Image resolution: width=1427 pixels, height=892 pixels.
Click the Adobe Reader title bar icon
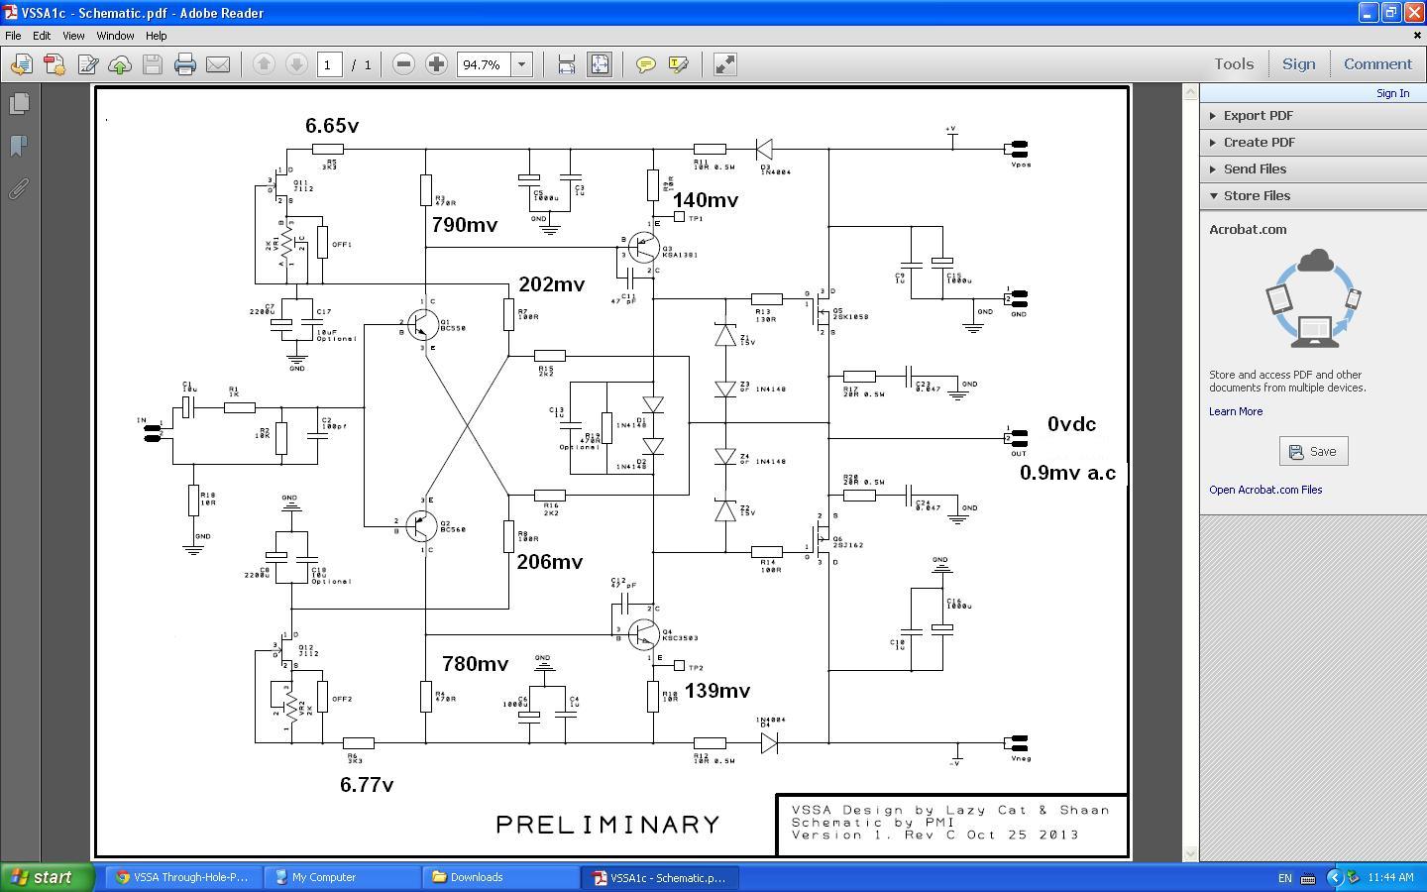(x=10, y=13)
